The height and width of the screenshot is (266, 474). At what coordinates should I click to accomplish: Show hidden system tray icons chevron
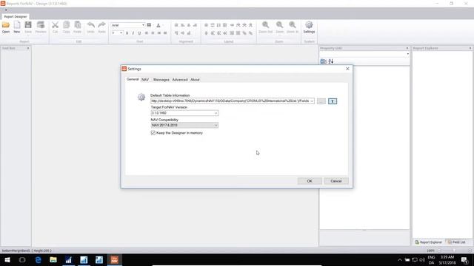(x=400, y=259)
